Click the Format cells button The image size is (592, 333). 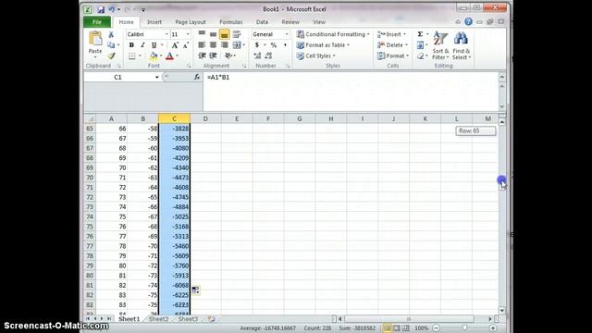(x=393, y=55)
